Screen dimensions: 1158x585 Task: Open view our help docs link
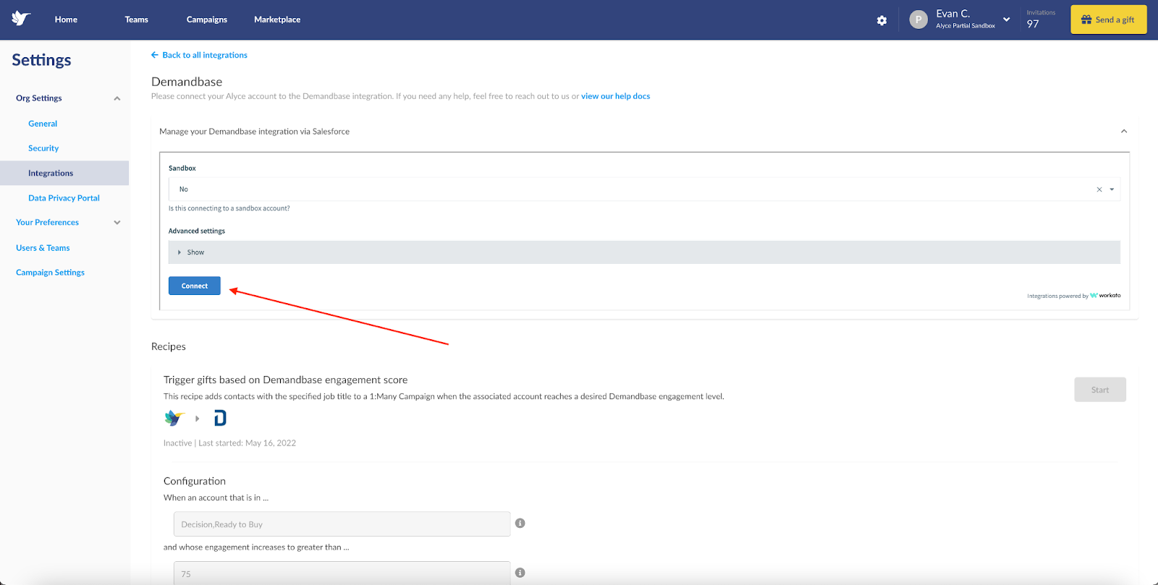coord(616,96)
